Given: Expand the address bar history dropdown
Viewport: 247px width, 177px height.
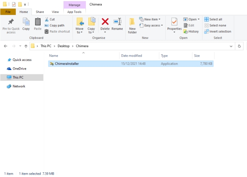Looking at the screenshot, I should pyautogui.click(x=231, y=46).
